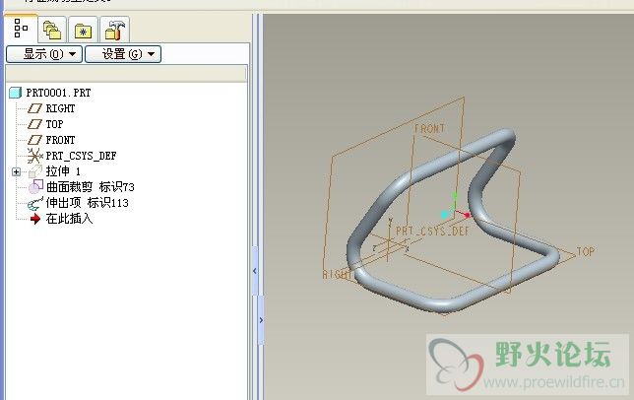
Task: Select the RIGHT datum plane item
Action: (x=60, y=108)
